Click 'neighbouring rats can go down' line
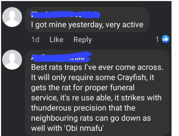Viewport: 179px width, 136px height. click(x=86, y=118)
